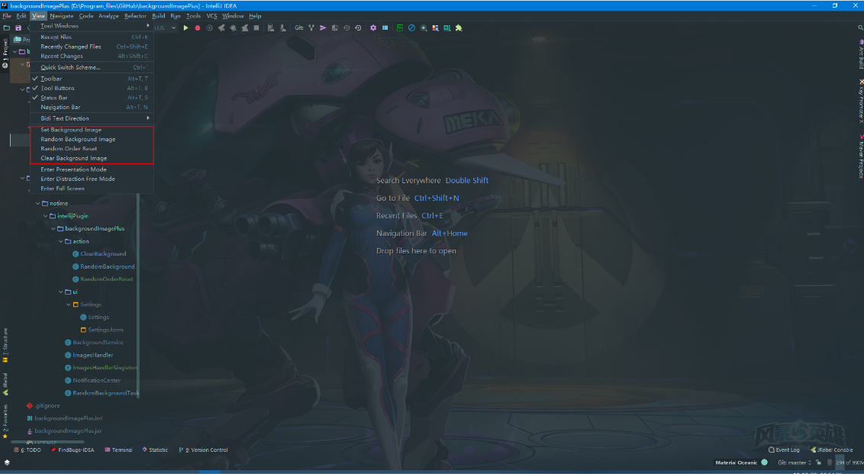Viewport: 864px width, 474px height.
Task: Open Project Structure toolbar icon
Action: click(385, 27)
